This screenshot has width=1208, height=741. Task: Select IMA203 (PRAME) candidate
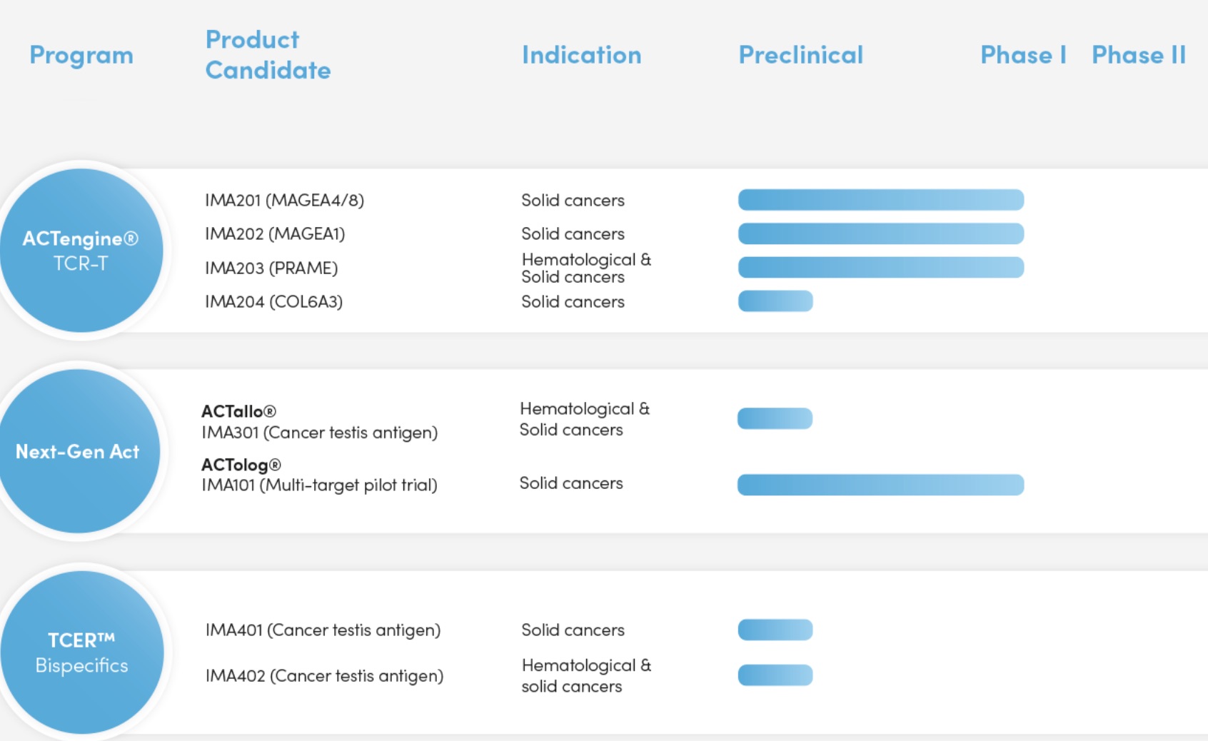point(271,268)
